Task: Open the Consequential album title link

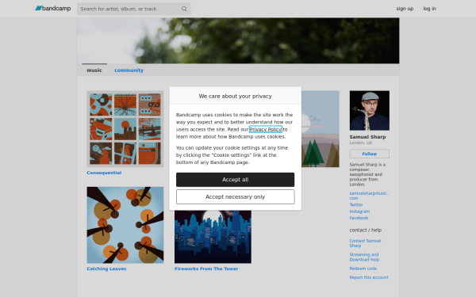Action: [x=104, y=173]
